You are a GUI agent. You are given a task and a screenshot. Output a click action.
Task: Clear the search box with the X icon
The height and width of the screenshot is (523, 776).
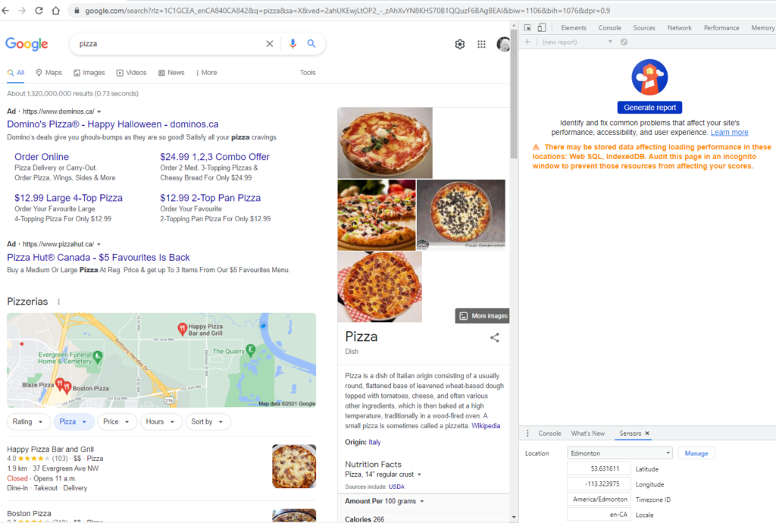tap(270, 43)
